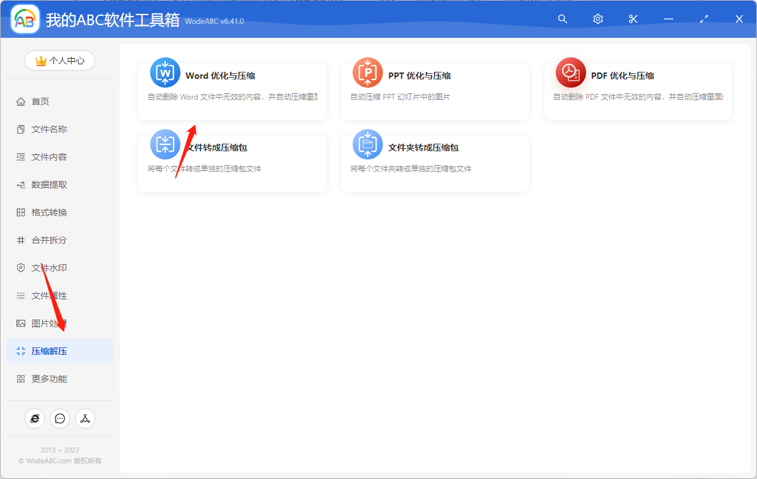Open the search icon in the title bar
757x479 pixels.
click(562, 19)
